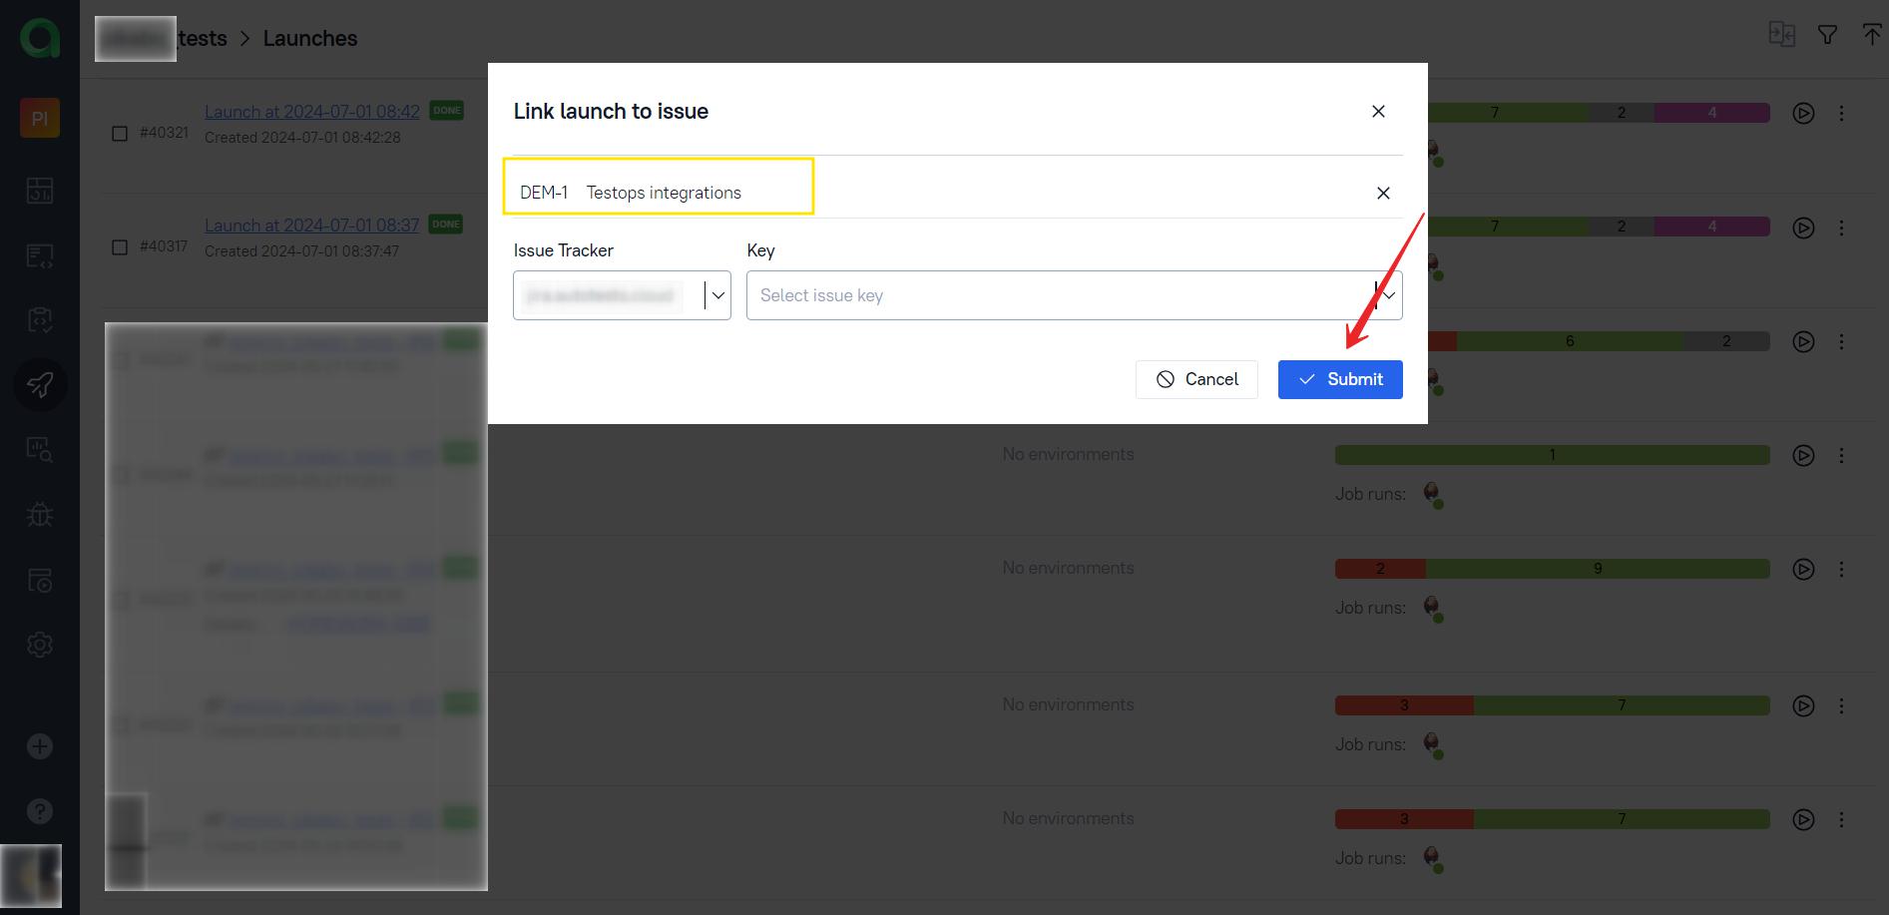1889x915 pixels.
Task: Rerun launch #40317 with play icon
Action: 1803,228
